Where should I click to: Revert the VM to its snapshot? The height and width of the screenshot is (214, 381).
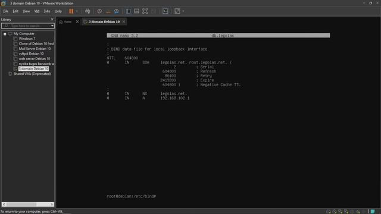click(x=108, y=11)
